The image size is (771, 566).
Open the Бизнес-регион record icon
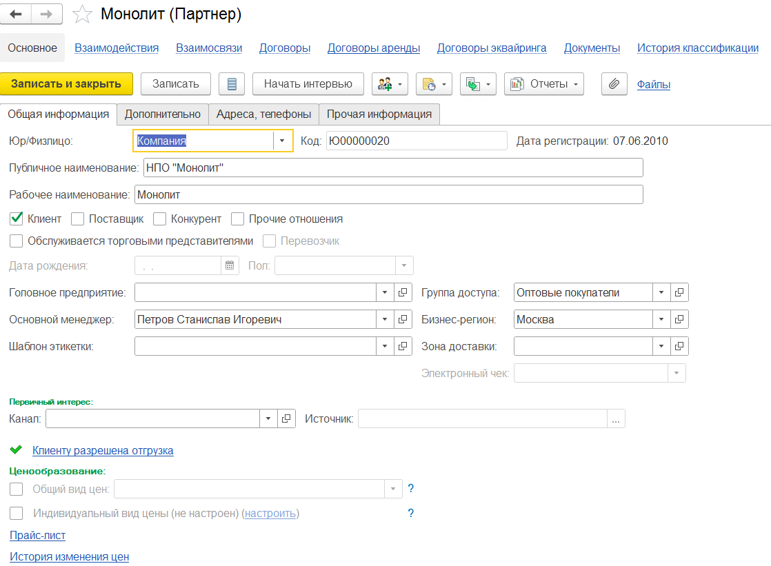(x=679, y=320)
